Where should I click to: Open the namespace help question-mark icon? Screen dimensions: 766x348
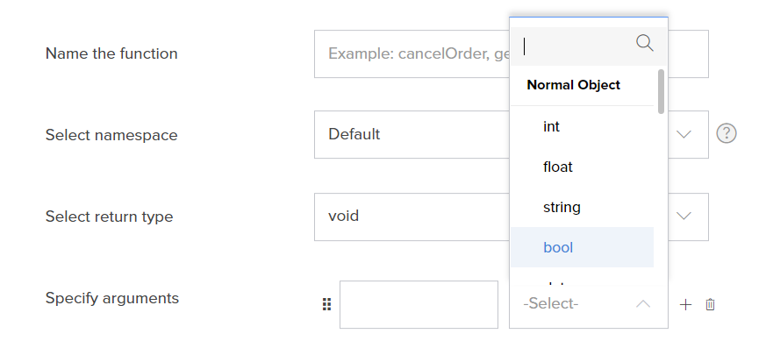tap(727, 133)
